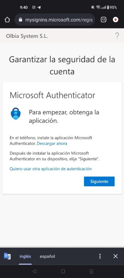
Task: Open the Descargar ahora link
Action: click(x=52, y=143)
